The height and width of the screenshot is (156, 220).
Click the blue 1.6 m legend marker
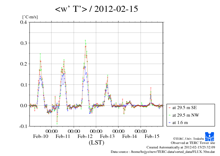click(x=170, y=123)
